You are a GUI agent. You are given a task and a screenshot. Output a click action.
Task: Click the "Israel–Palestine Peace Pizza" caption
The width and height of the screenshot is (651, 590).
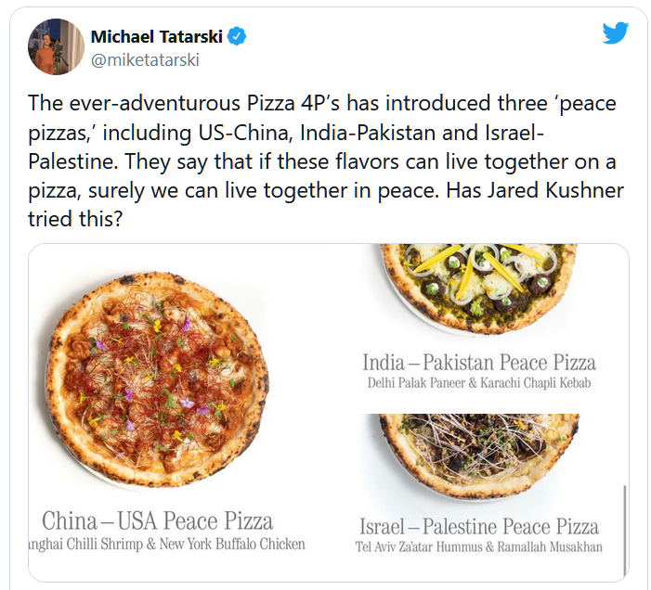[478, 526]
